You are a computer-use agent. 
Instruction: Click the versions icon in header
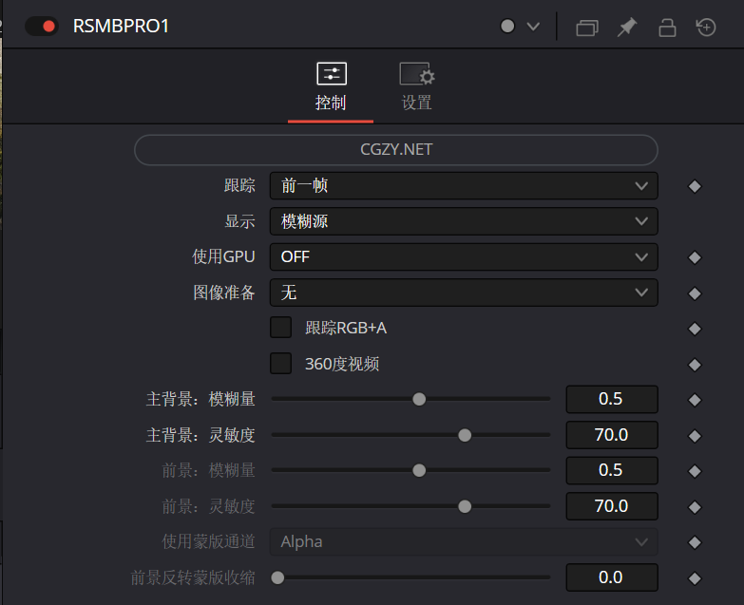coord(587,28)
